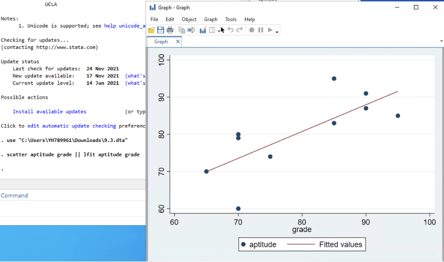Copy the graph to clipboard icon
The width and height of the screenshot is (444, 262).
[182, 30]
